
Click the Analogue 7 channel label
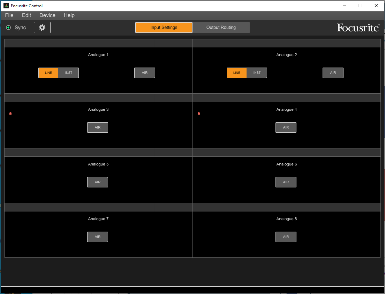(98, 219)
